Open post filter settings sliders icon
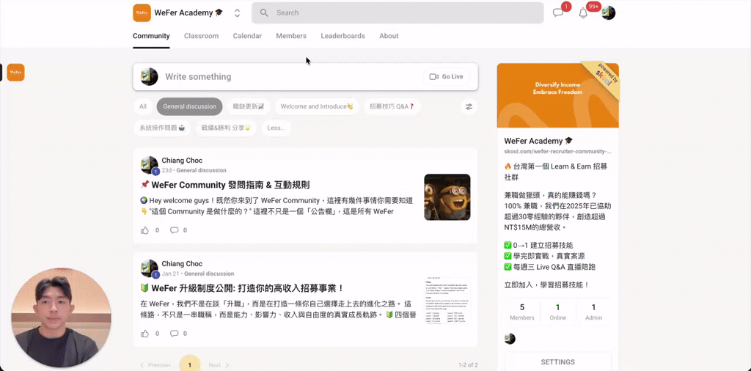The width and height of the screenshot is (751, 371). pyautogui.click(x=469, y=106)
